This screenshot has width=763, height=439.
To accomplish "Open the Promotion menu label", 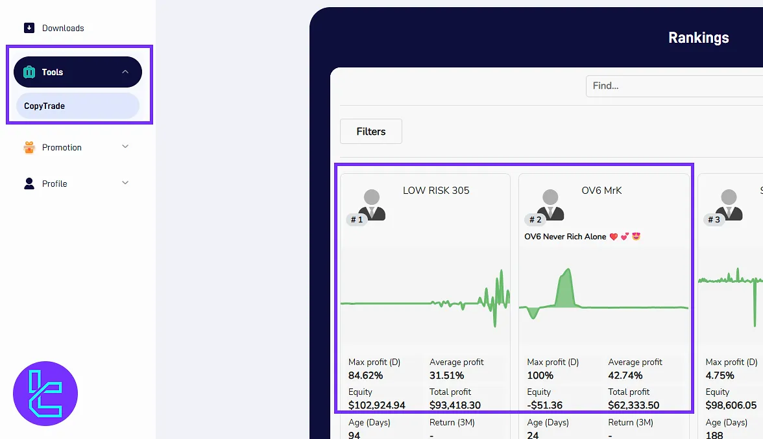I will pyautogui.click(x=62, y=147).
